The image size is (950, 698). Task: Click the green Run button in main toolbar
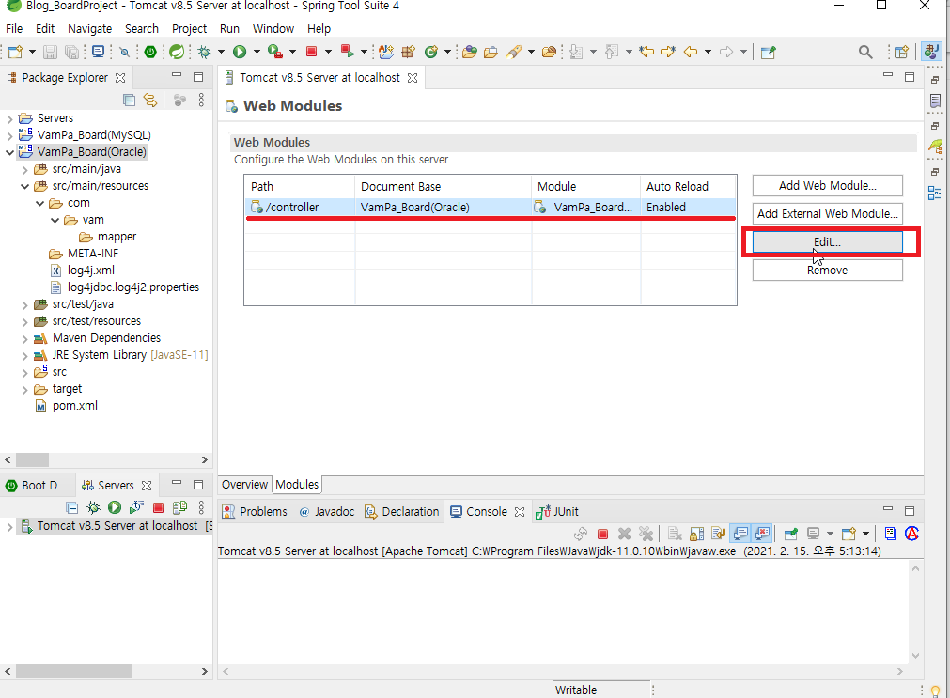coord(240,52)
